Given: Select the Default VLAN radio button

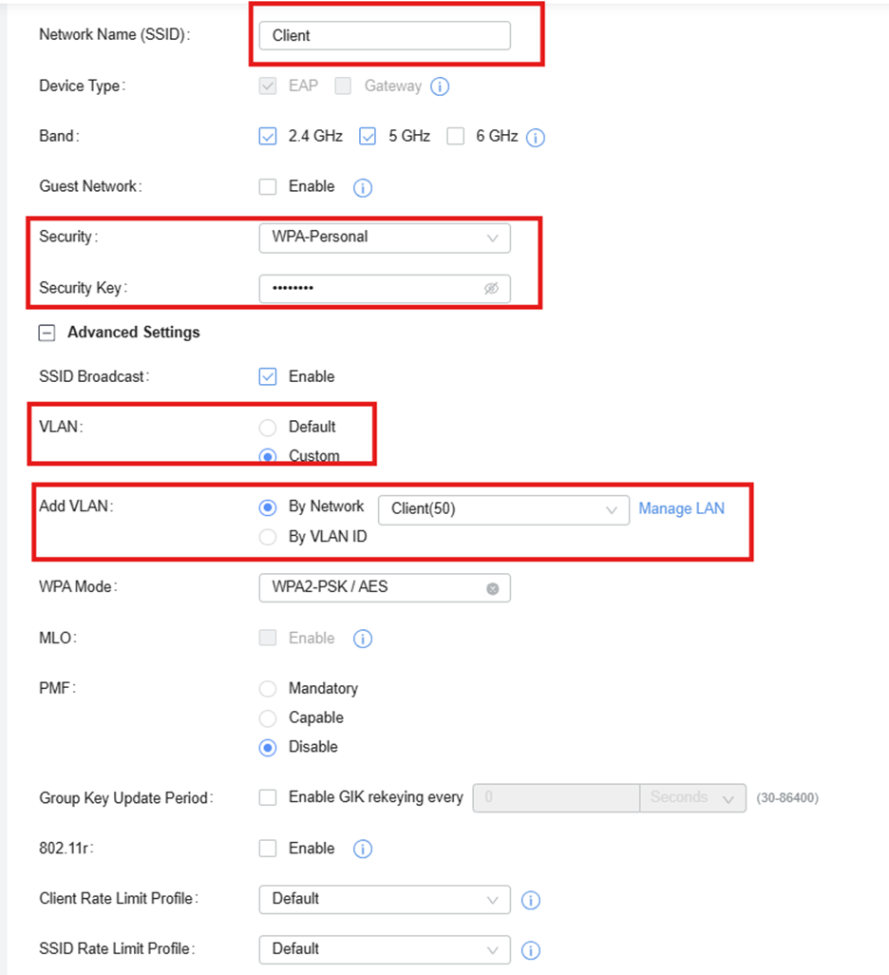Looking at the screenshot, I should [x=267, y=428].
